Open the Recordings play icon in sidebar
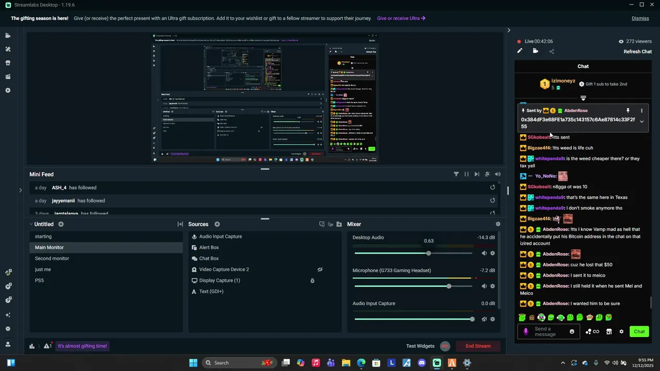The height and width of the screenshot is (371, 660). (8, 90)
